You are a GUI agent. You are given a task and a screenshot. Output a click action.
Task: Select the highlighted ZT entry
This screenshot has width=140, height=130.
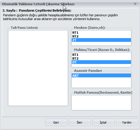[101, 40]
